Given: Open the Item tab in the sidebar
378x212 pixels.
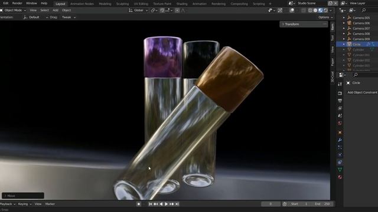Looking at the screenshot, I should (333, 27).
